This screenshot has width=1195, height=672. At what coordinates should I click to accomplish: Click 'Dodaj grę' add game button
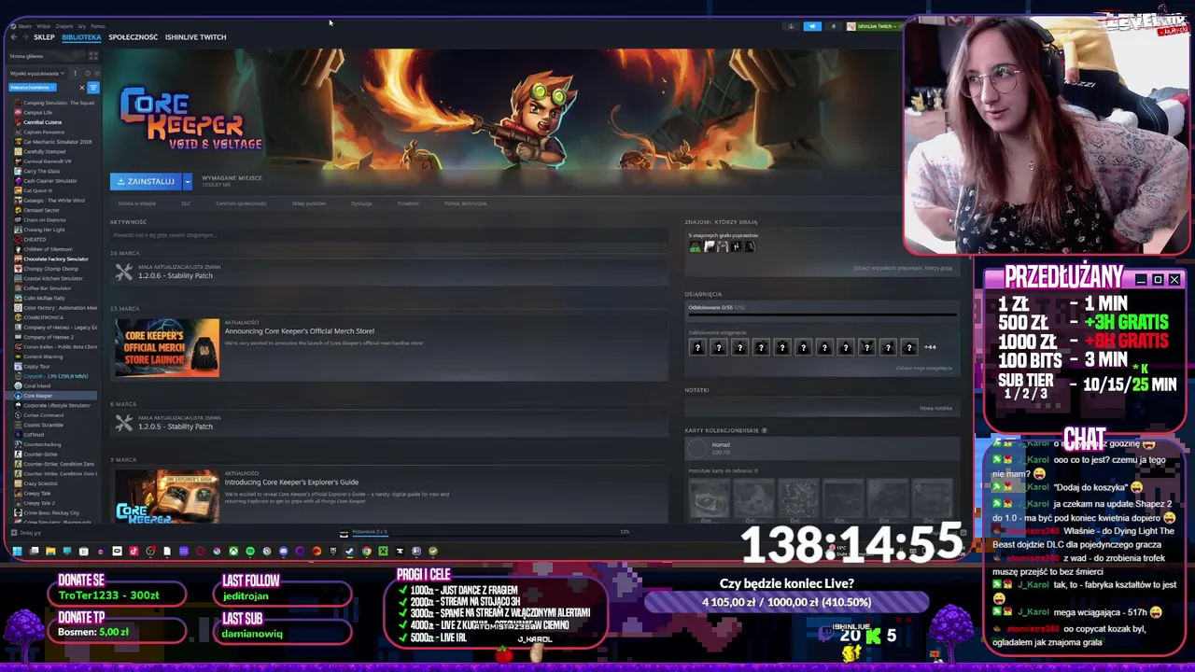coord(26,533)
